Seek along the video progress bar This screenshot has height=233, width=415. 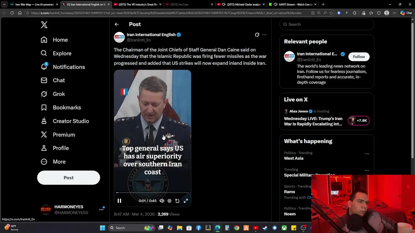point(152,193)
